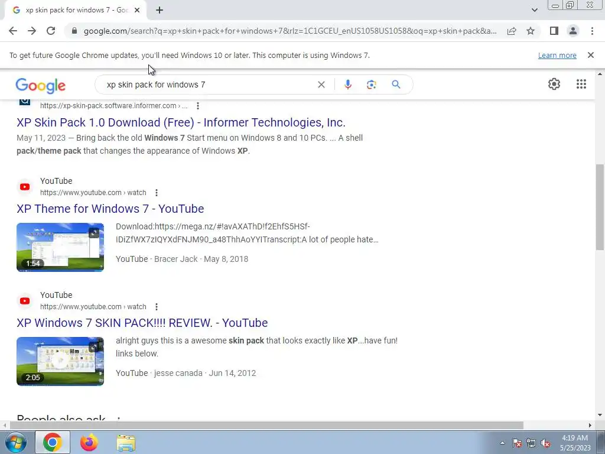The height and width of the screenshot is (454, 605).
Task: Click the scroll down arrow
Action: point(600,416)
